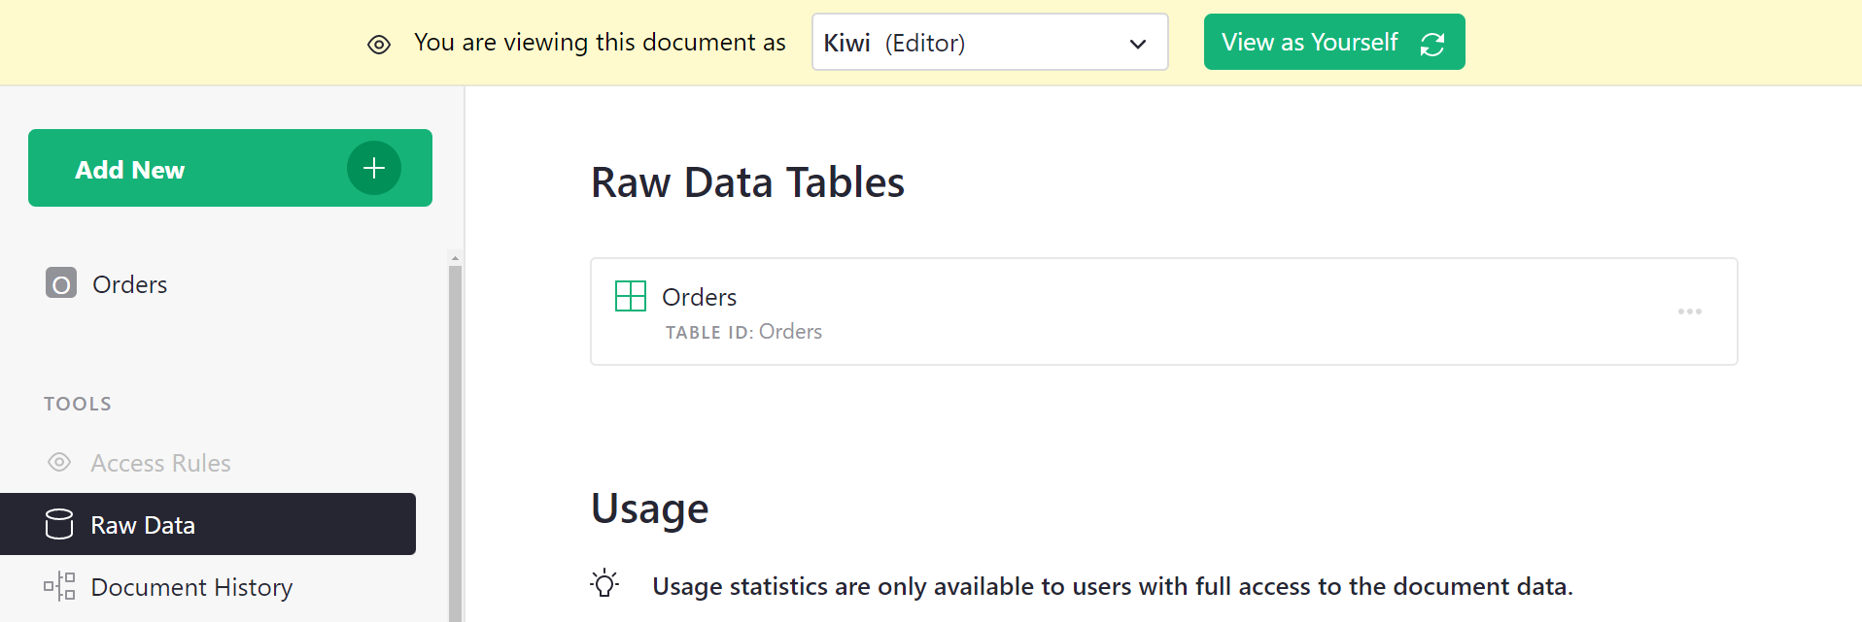
Task: Click the refresh arrows icon on View as Yourself
Action: (x=1431, y=44)
